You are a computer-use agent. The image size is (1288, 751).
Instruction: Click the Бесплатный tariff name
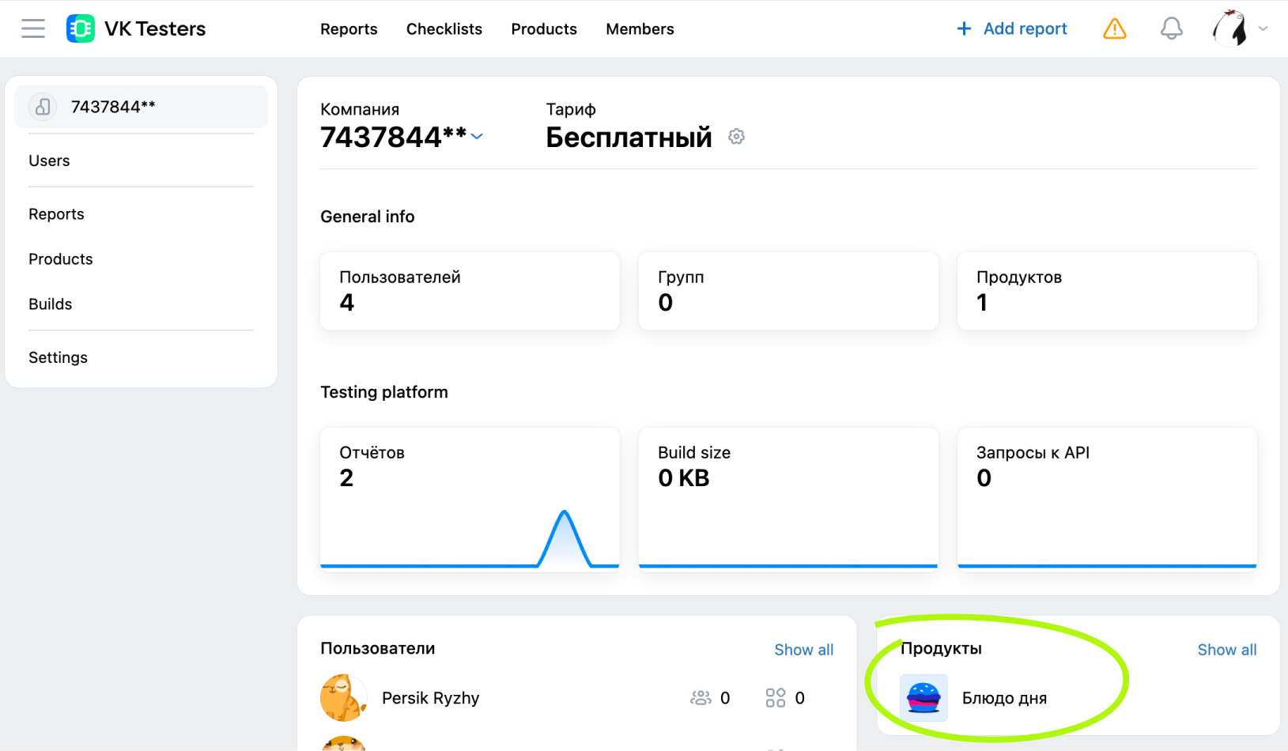pos(629,138)
